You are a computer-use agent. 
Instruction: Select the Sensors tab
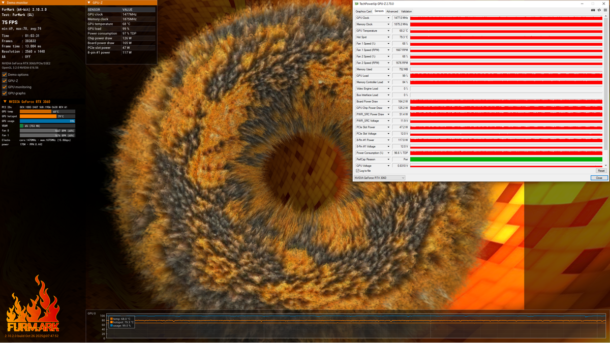(379, 11)
